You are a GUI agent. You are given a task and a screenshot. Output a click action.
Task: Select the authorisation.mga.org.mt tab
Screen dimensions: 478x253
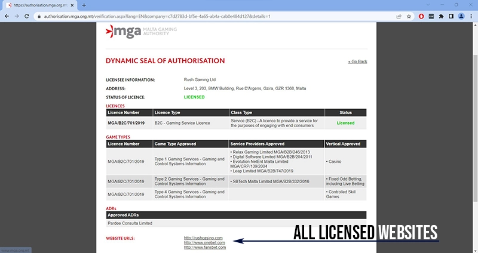(39, 5)
